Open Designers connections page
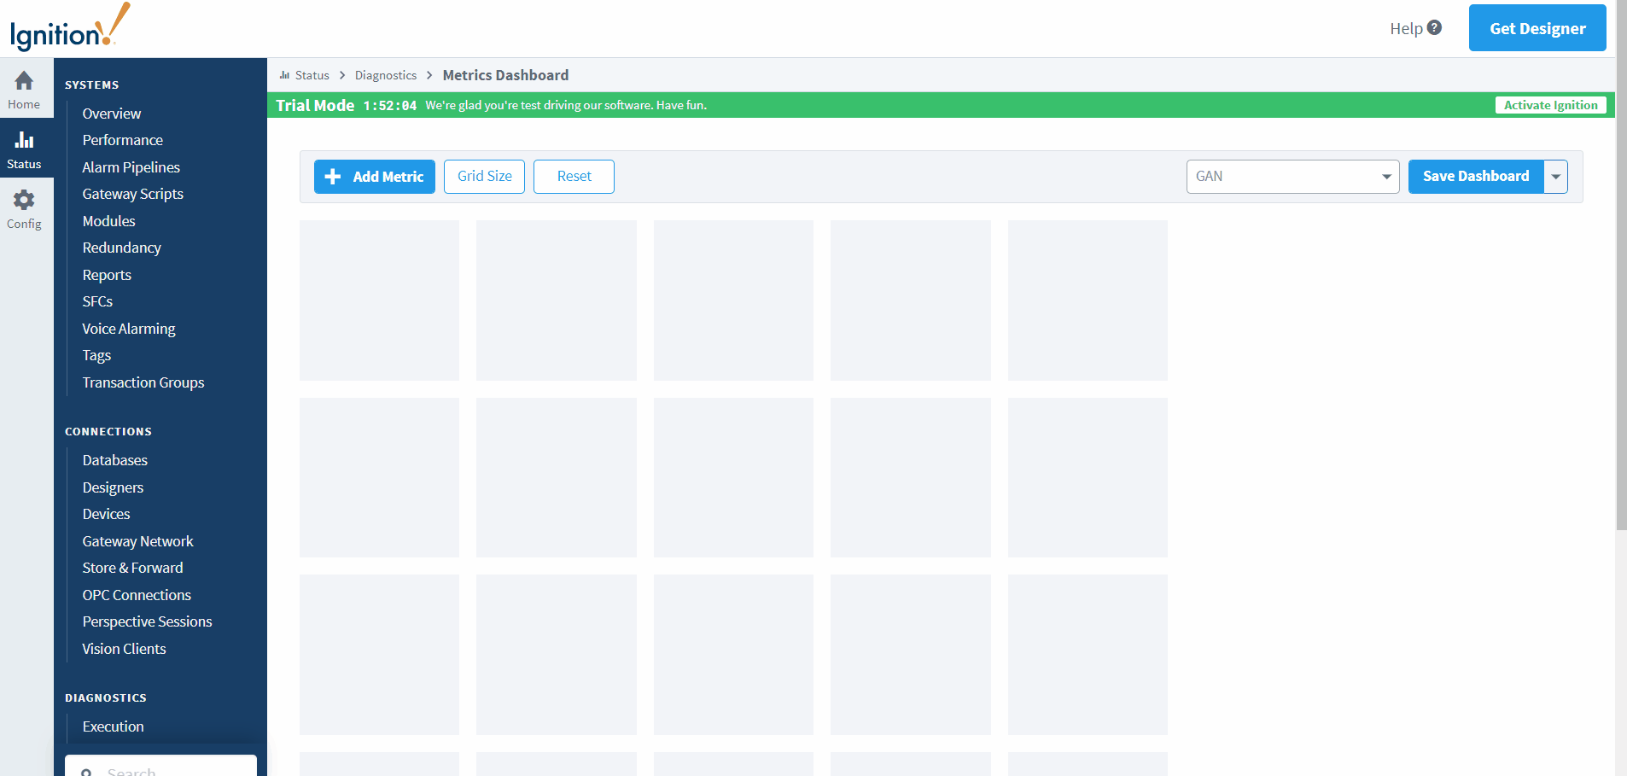Image resolution: width=1627 pixels, height=776 pixels. click(x=113, y=487)
